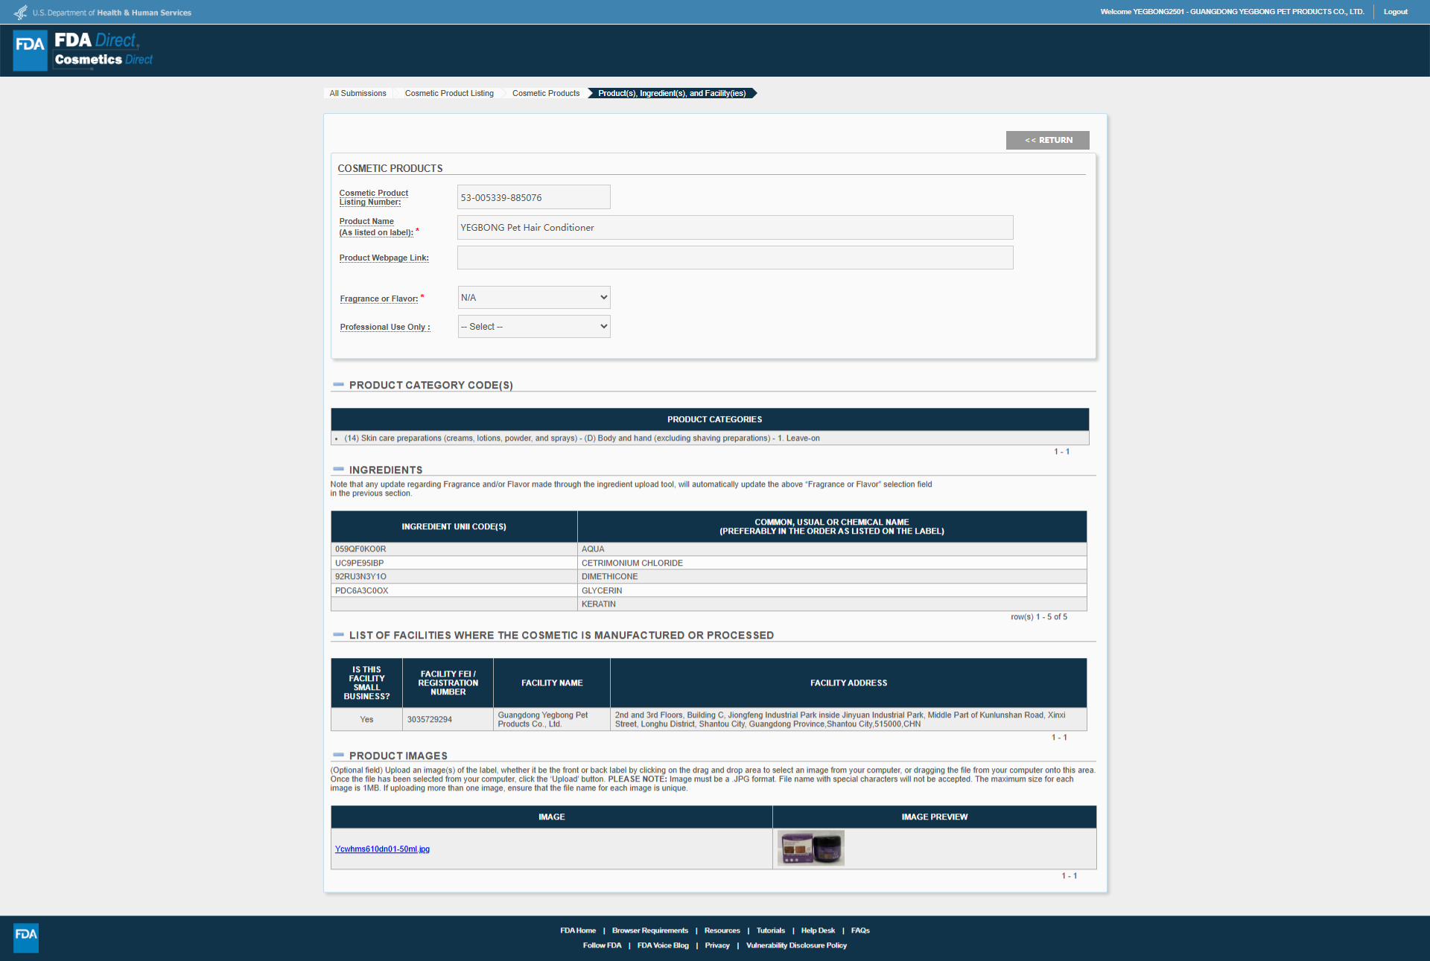Image resolution: width=1430 pixels, height=961 pixels.
Task: Click the RETURN button
Action: (1048, 140)
